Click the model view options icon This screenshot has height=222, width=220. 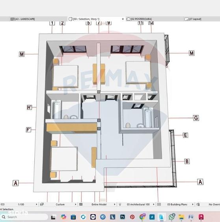(x=159, y=204)
